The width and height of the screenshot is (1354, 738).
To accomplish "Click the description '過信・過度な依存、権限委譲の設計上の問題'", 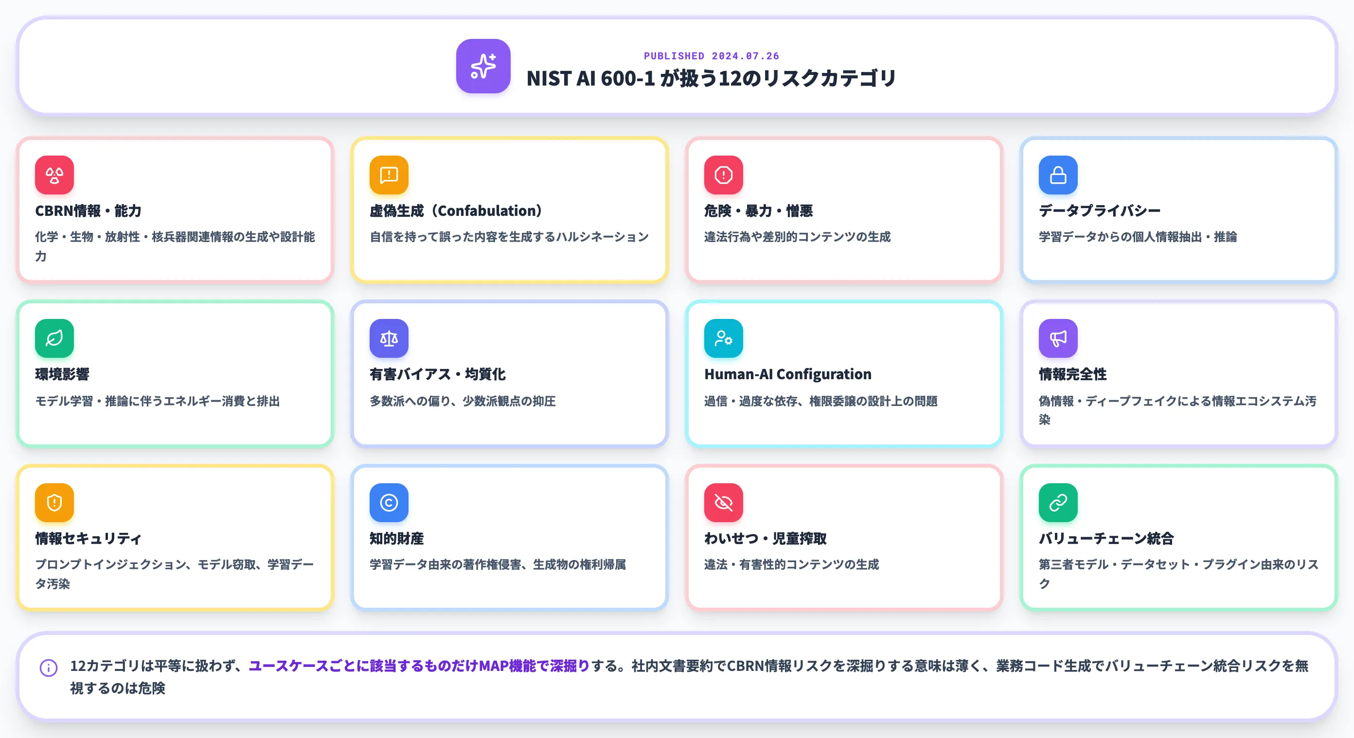I will 820,401.
